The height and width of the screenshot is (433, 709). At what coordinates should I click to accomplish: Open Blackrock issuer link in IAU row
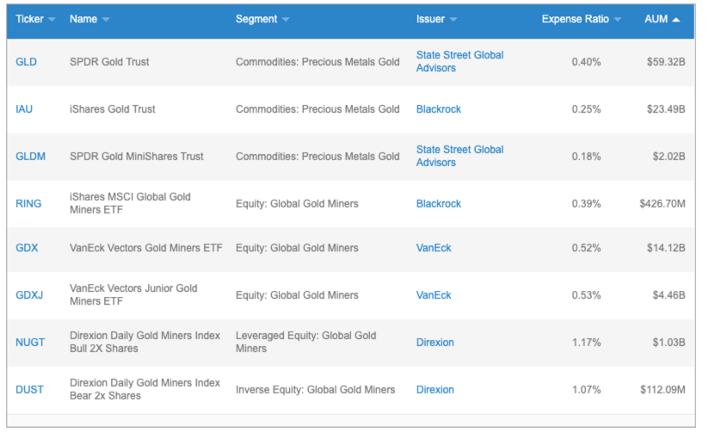coord(439,109)
